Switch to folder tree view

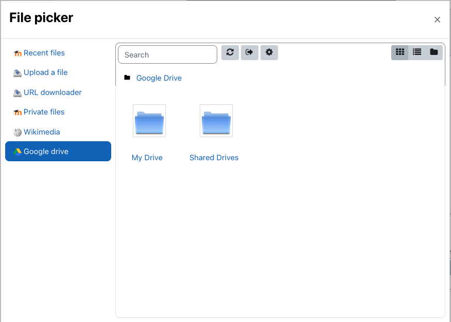[x=433, y=52]
